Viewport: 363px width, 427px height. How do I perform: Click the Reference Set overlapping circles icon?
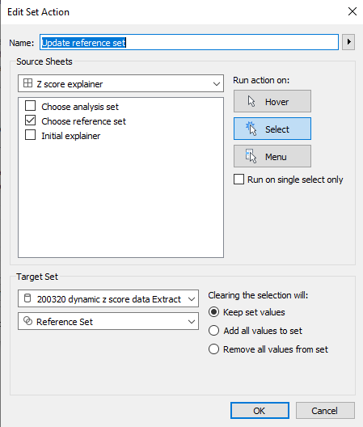point(27,321)
